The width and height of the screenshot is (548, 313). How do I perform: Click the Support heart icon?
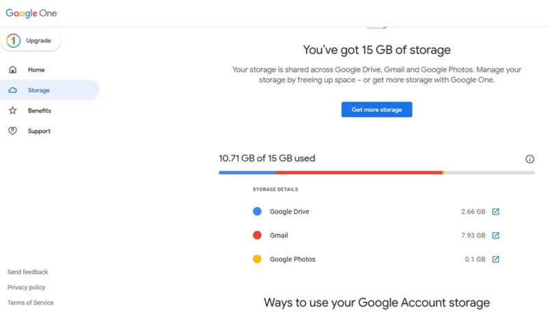(x=12, y=131)
